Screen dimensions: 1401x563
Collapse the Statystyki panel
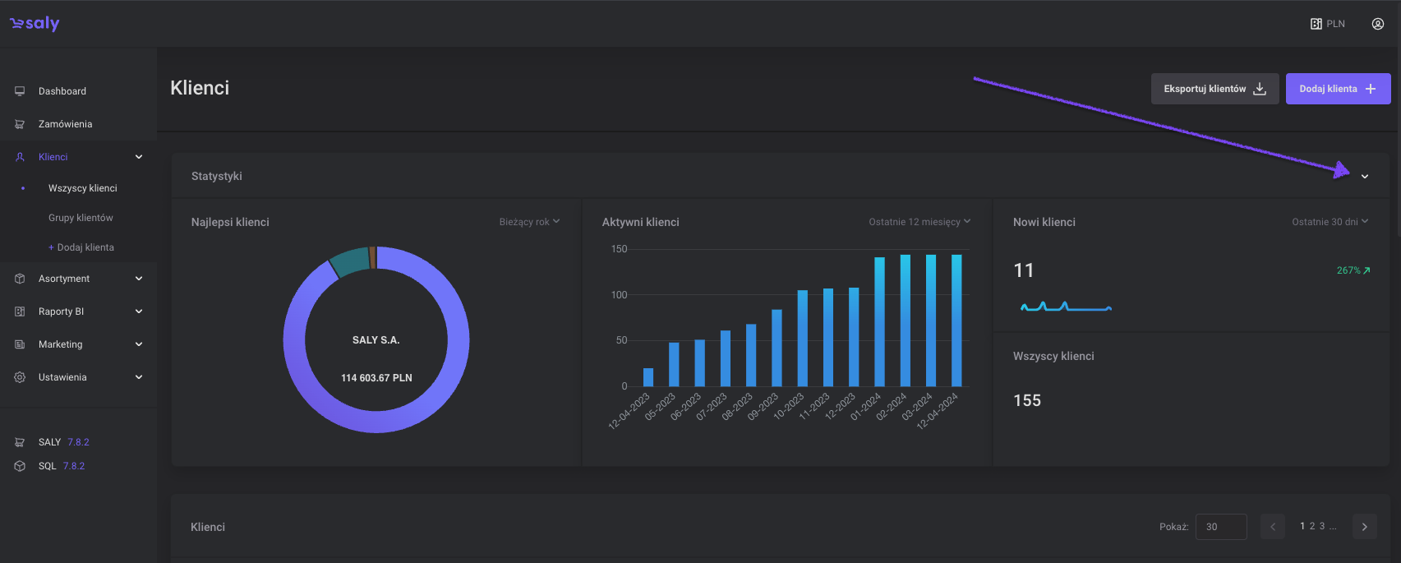coord(1365,177)
